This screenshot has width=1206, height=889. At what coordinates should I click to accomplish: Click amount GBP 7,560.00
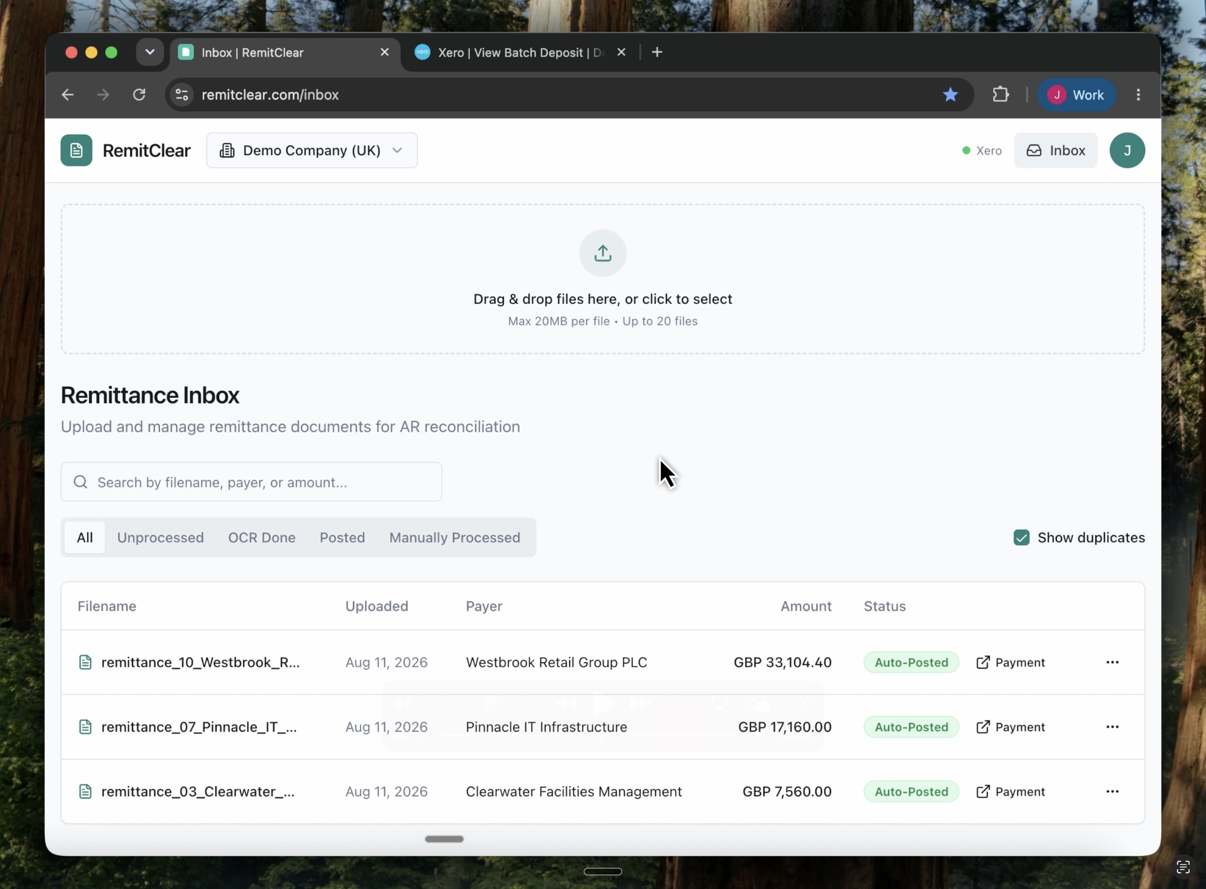(x=787, y=792)
